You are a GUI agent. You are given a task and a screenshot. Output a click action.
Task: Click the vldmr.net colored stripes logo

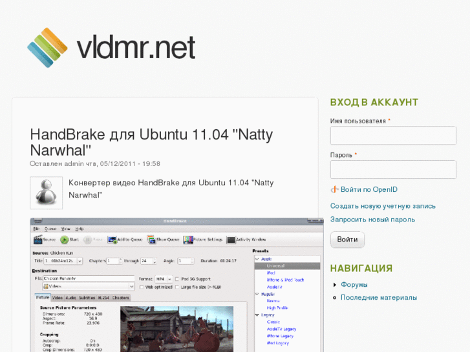point(47,48)
